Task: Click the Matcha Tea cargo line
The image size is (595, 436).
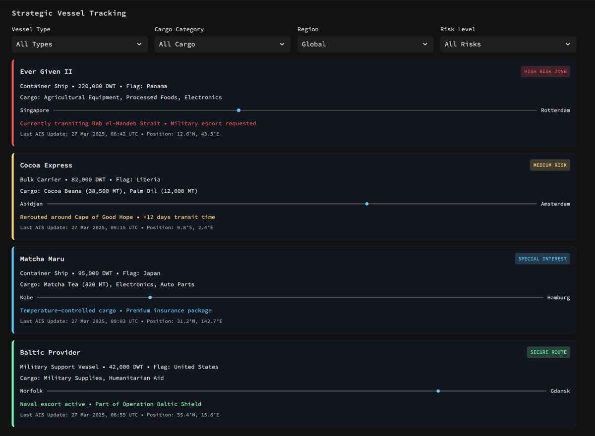Action: click(107, 284)
